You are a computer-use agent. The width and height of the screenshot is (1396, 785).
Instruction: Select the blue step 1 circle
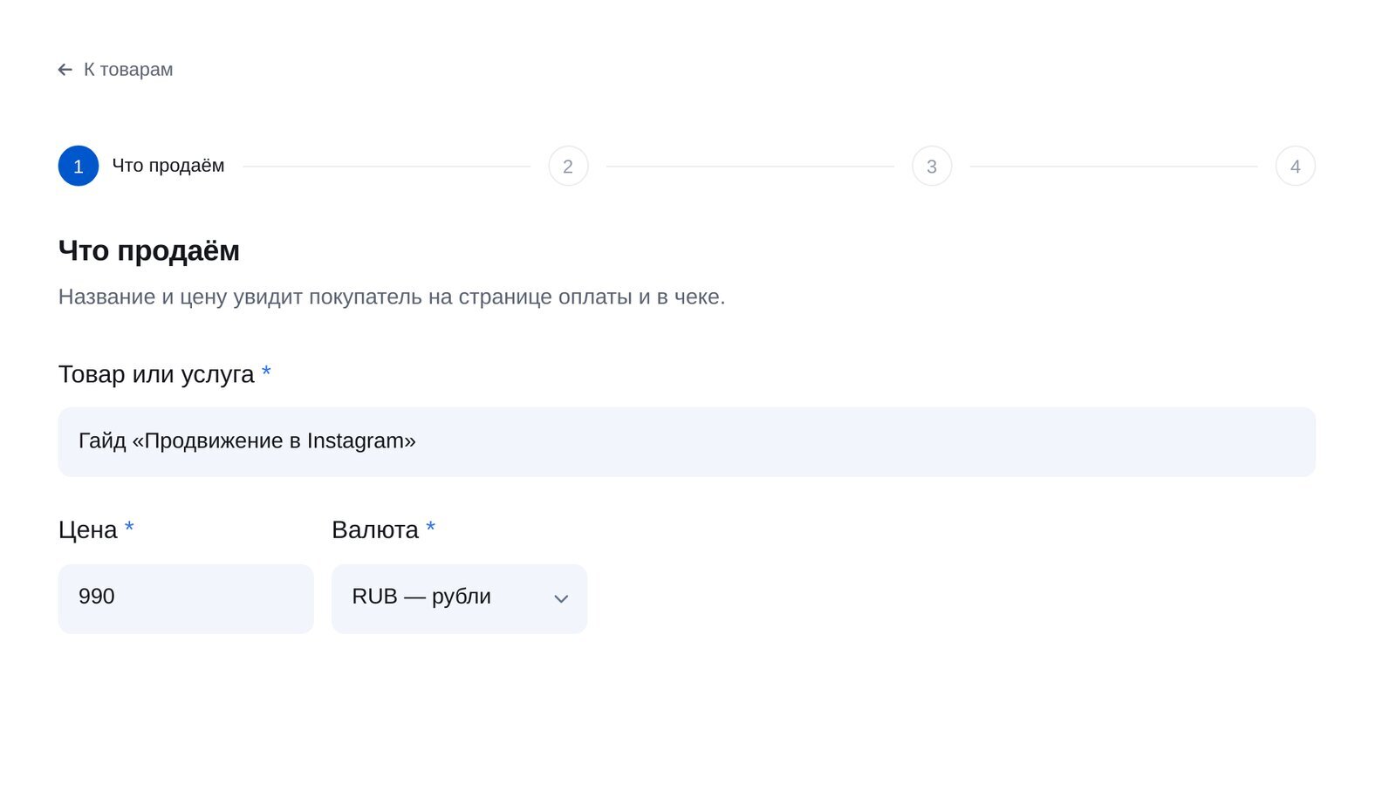click(x=79, y=166)
